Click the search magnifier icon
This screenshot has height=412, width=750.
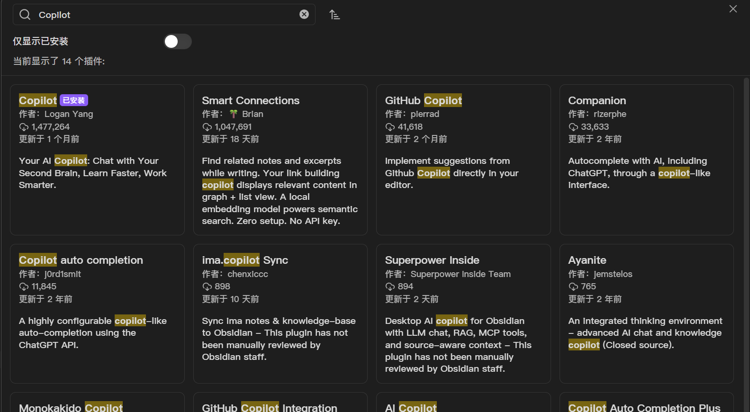pyautogui.click(x=25, y=15)
